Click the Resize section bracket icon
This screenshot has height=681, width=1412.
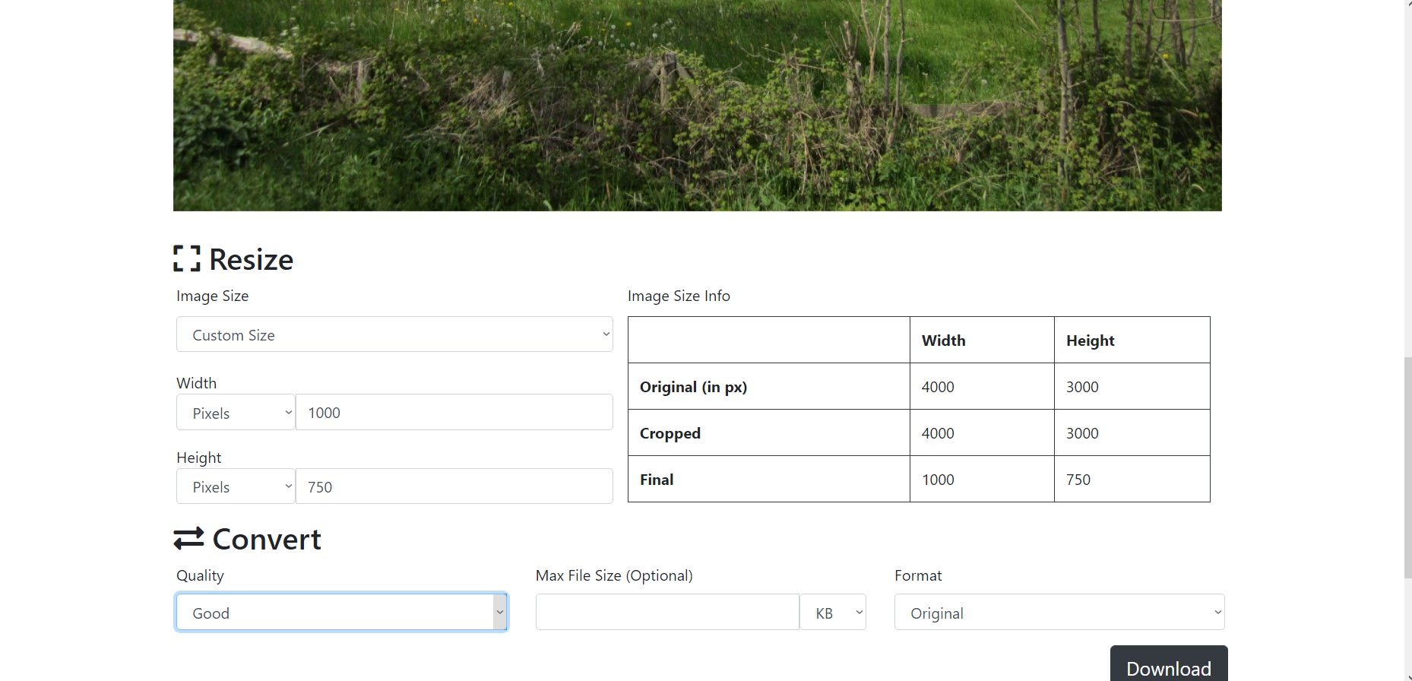point(187,258)
